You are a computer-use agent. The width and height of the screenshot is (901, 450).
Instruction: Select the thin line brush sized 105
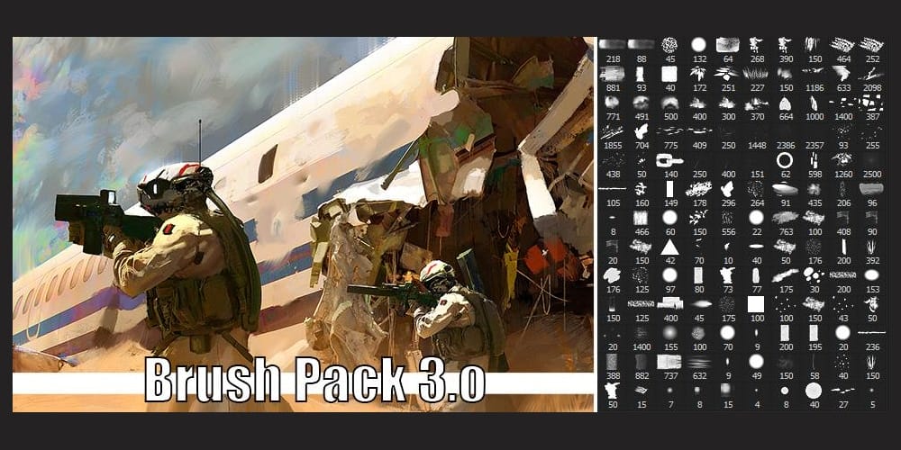pos(612,188)
